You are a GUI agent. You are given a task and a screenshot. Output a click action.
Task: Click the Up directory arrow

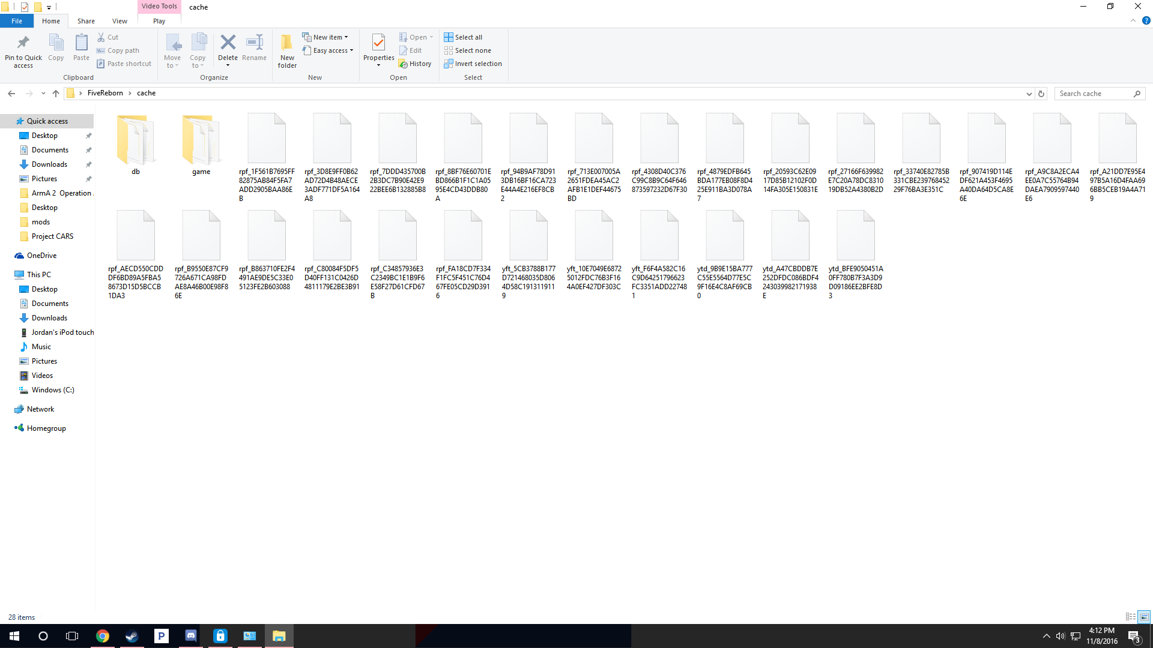[56, 94]
